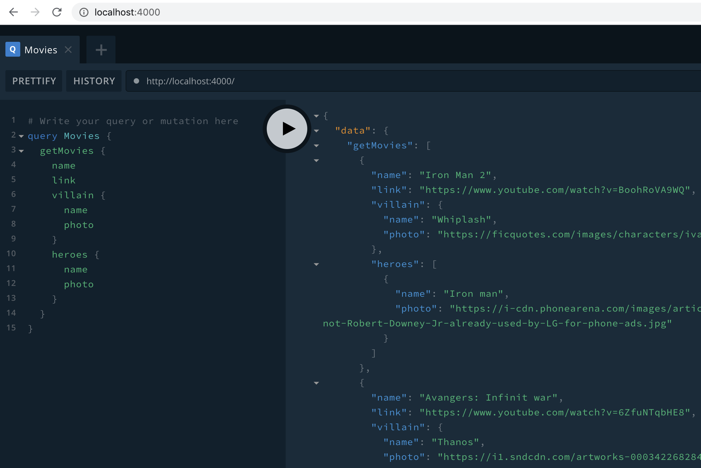Collapse the Avangers movie object
Viewport: 701px width, 468px height.
tap(316, 383)
